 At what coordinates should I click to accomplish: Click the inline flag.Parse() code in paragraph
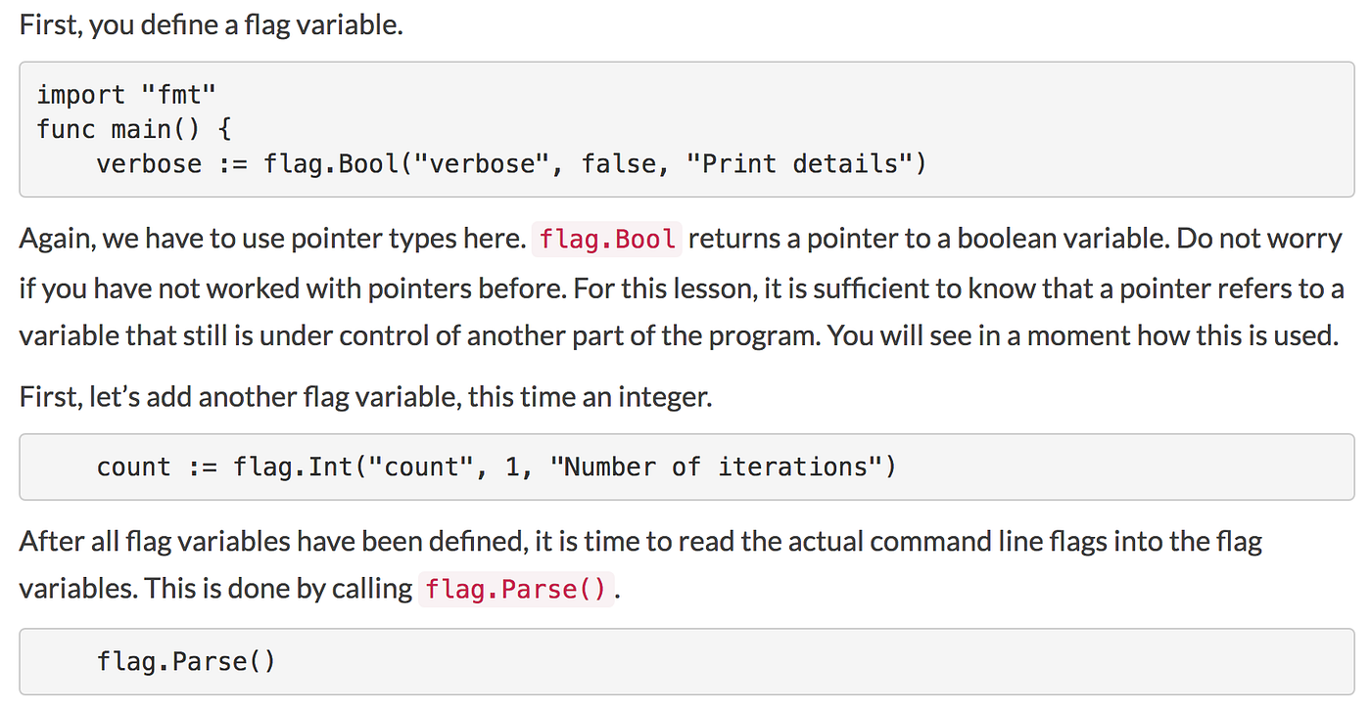pos(516,589)
